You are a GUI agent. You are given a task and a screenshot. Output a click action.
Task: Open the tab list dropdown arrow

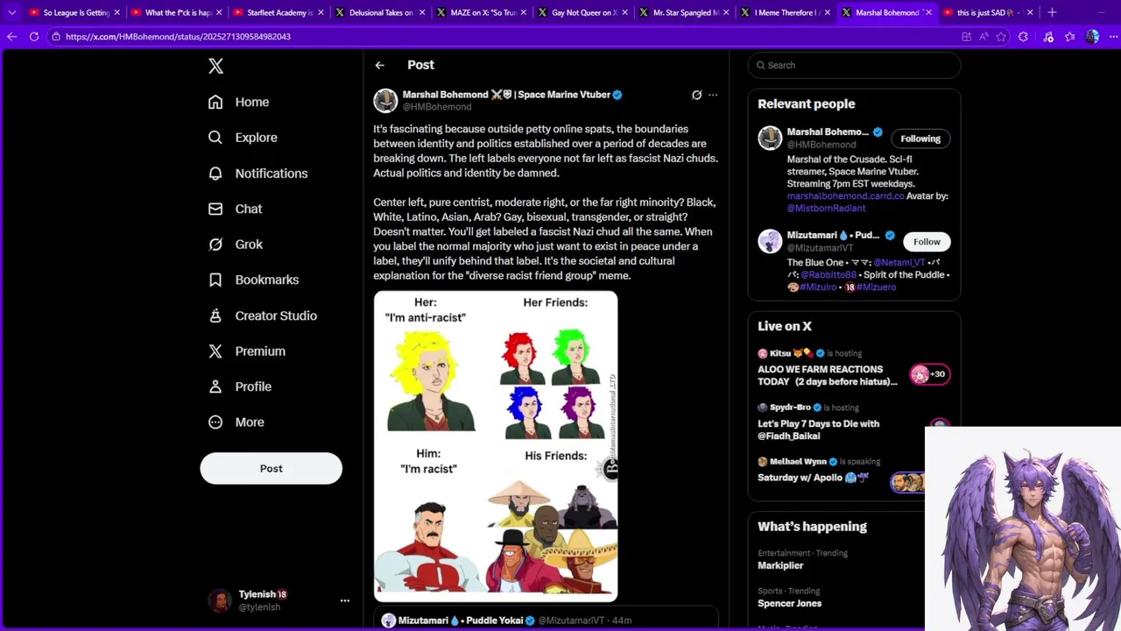click(x=11, y=12)
